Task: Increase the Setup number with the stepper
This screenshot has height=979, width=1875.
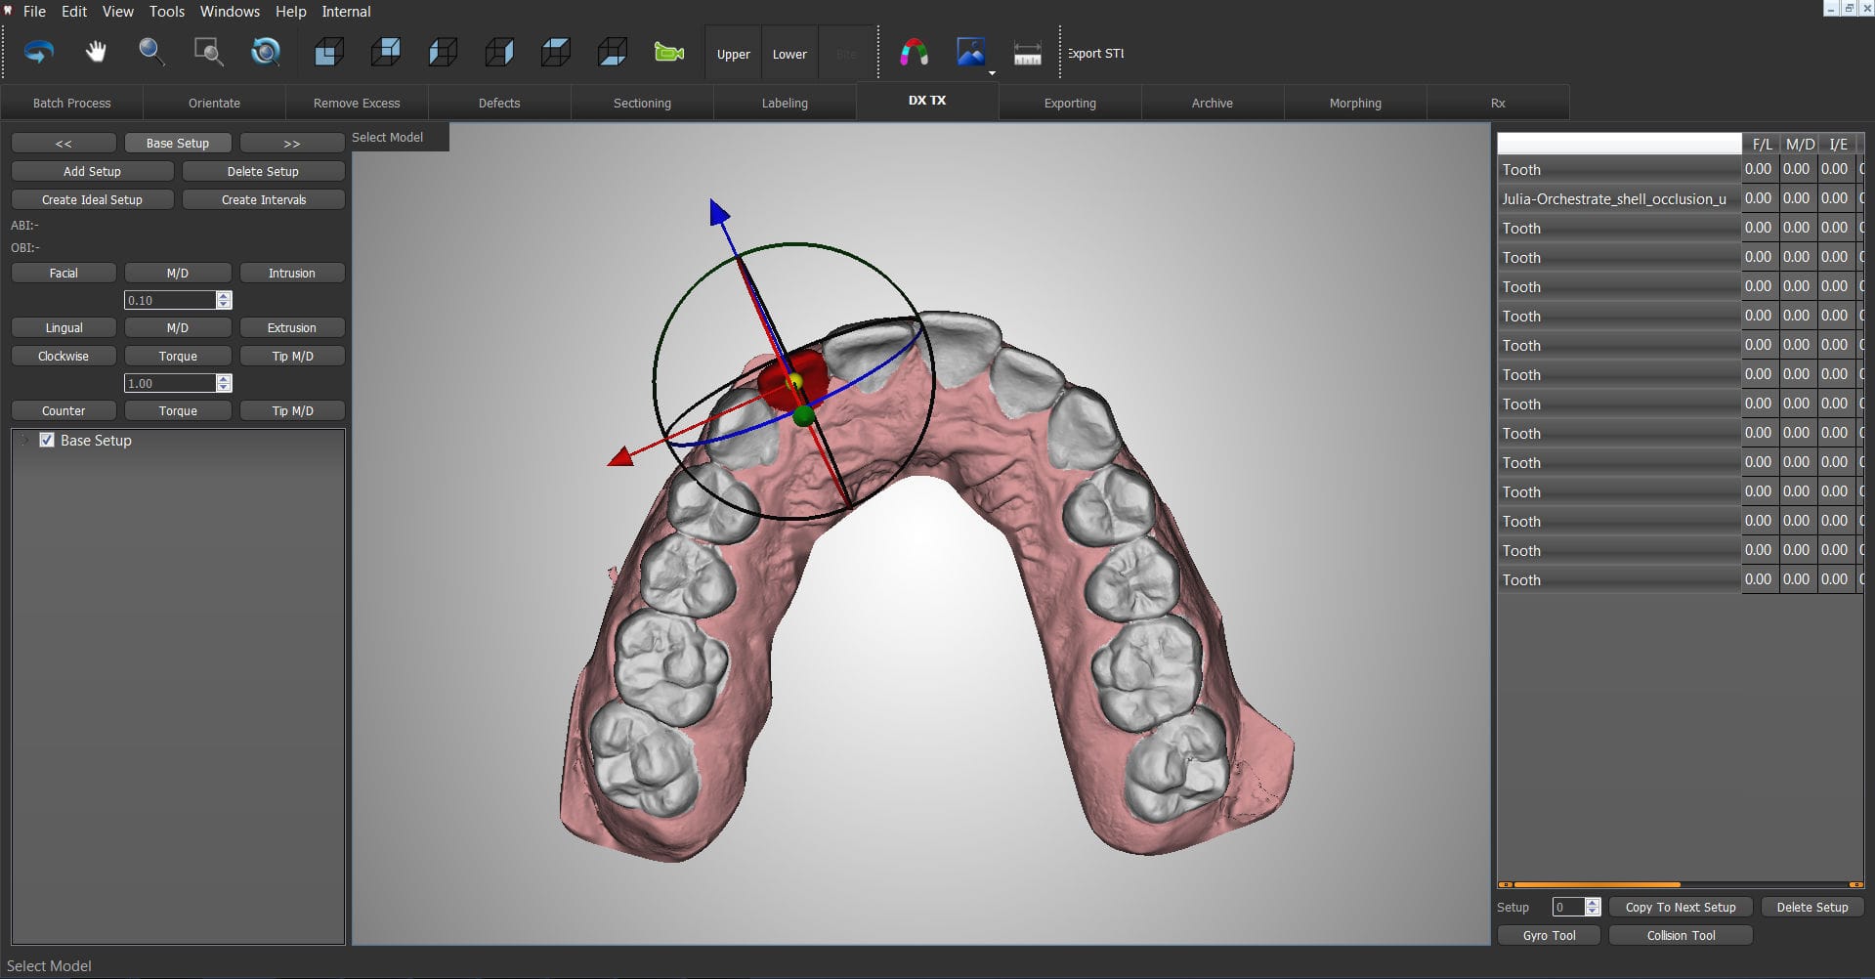Action: pyautogui.click(x=1593, y=903)
